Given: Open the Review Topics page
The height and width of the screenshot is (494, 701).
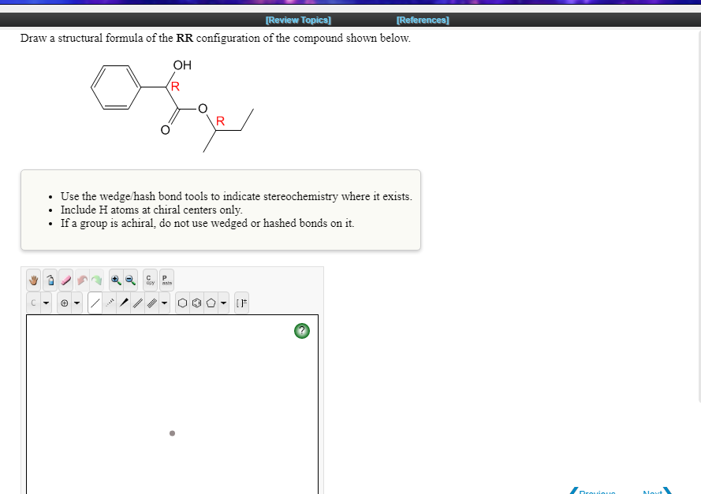Looking at the screenshot, I should coord(298,20).
